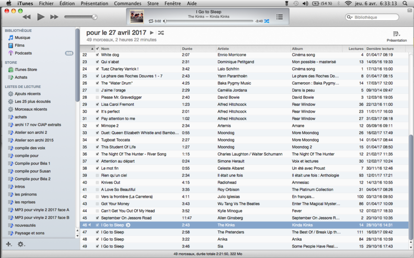414x258 pixels.
Task: Click the arrow next to I Go to Sleep
Action: pyautogui.click(x=128, y=225)
